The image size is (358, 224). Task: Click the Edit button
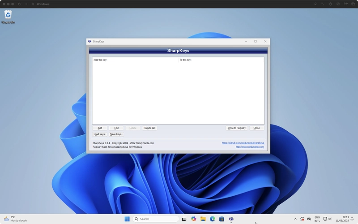(x=116, y=128)
